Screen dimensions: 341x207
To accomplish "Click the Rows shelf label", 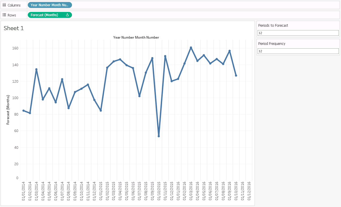I will 12,15.
